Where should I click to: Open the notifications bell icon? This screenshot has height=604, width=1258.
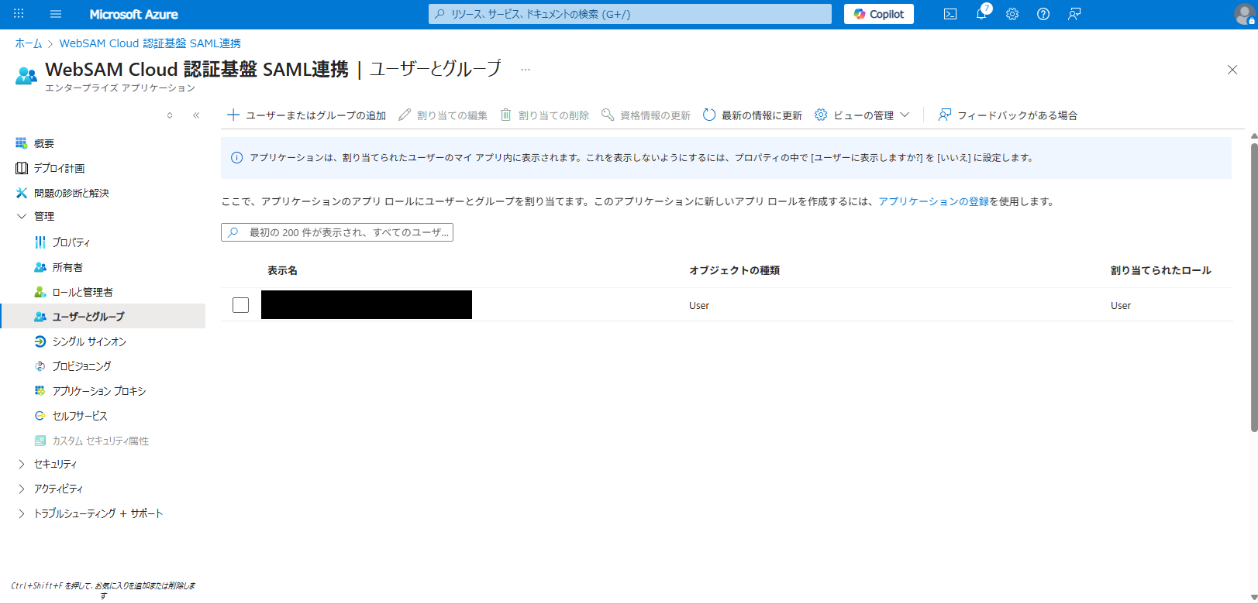click(981, 14)
